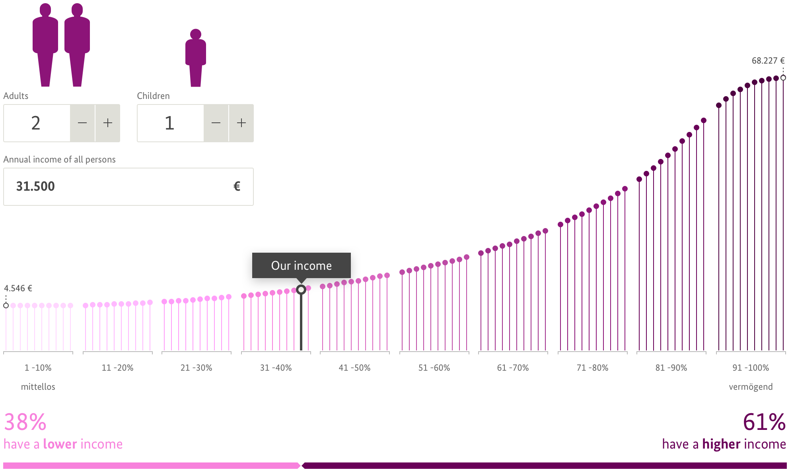Increase the number of adults

pos(108,123)
